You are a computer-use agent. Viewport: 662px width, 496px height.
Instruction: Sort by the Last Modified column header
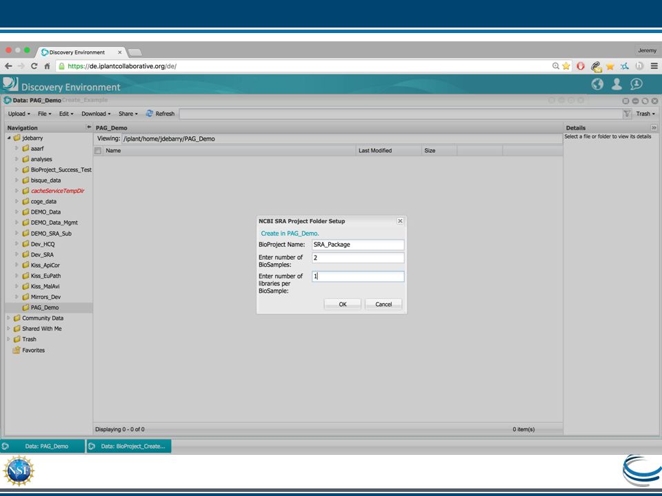389,151
